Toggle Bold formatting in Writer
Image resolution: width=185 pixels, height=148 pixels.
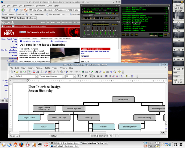click(x=79, y=76)
